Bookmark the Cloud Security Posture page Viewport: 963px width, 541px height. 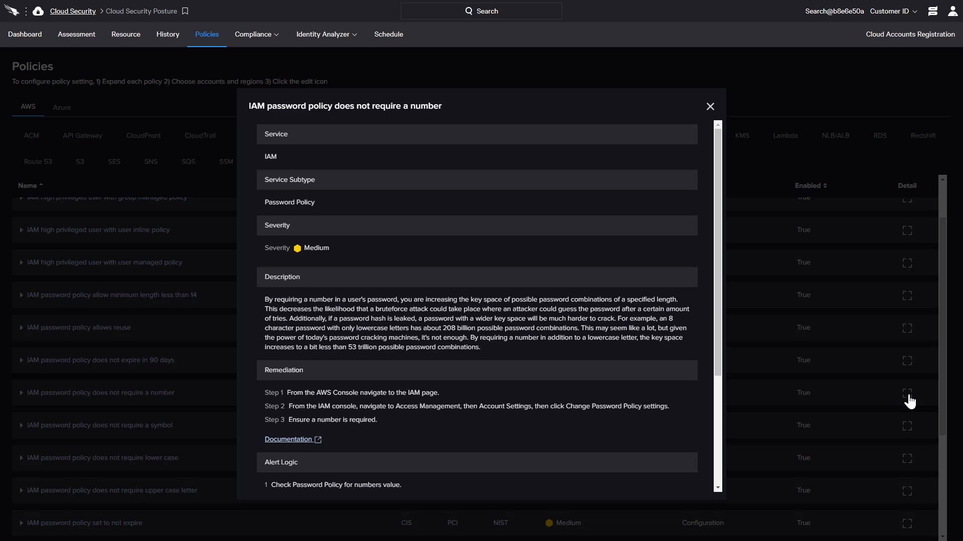[x=185, y=11]
